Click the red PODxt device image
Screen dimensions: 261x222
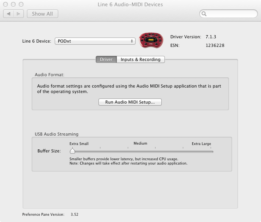(151, 40)
